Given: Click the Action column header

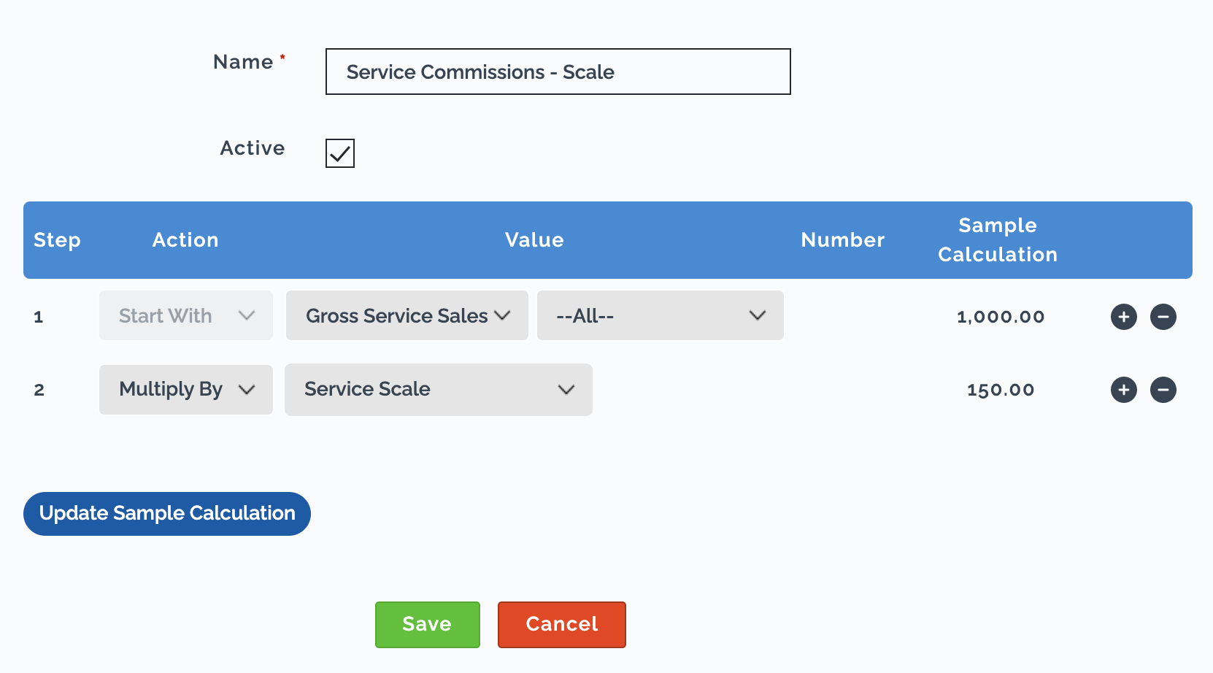Looking at the screenshot, I should [185, 240].
